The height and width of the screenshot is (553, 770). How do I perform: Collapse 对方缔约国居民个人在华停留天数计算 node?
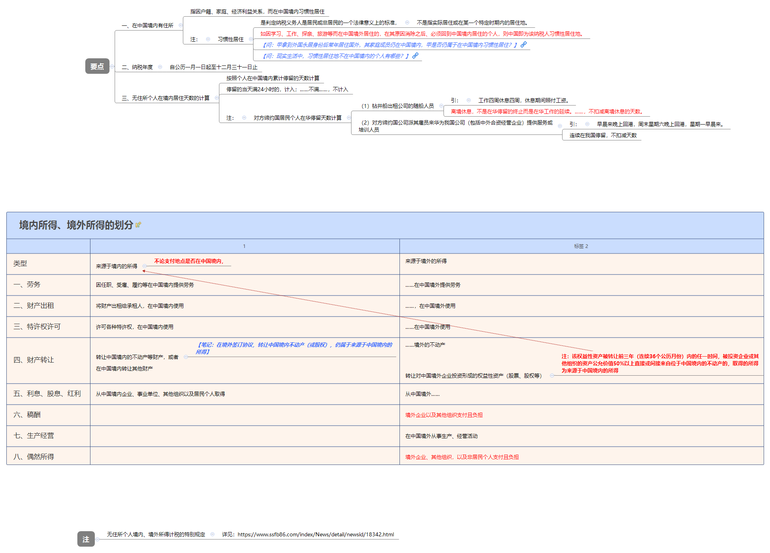[x=349, y=117]
